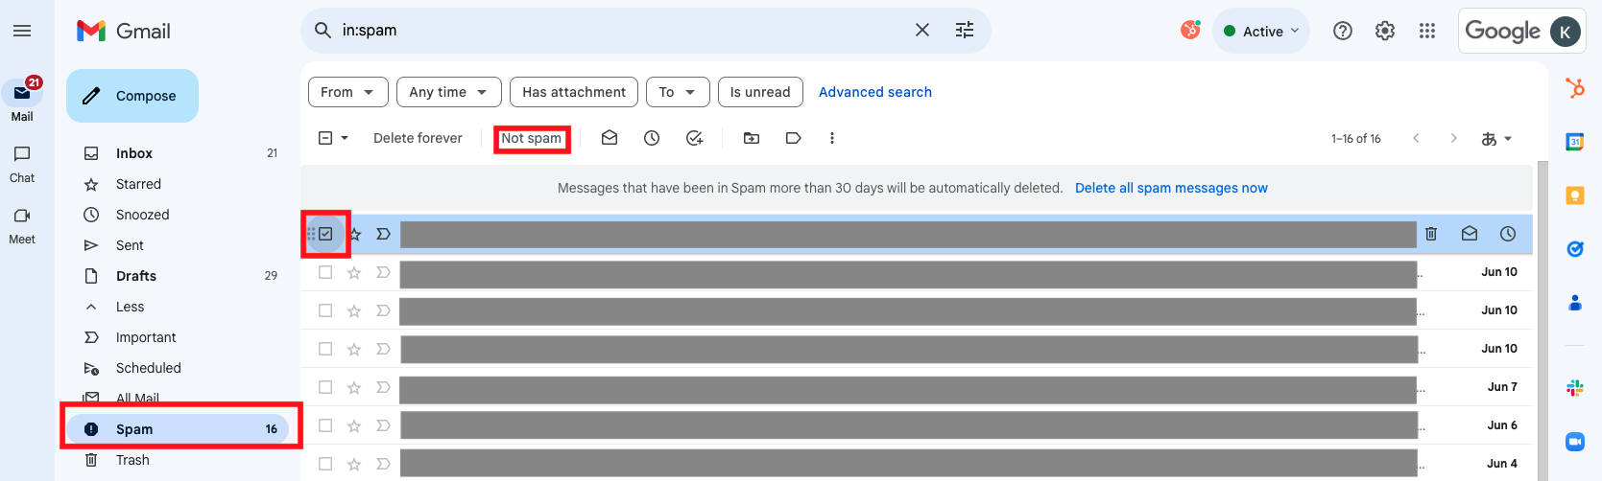1602x481 pixels.
Task: Click the Move to folder icon
Action: click(752, 138)
